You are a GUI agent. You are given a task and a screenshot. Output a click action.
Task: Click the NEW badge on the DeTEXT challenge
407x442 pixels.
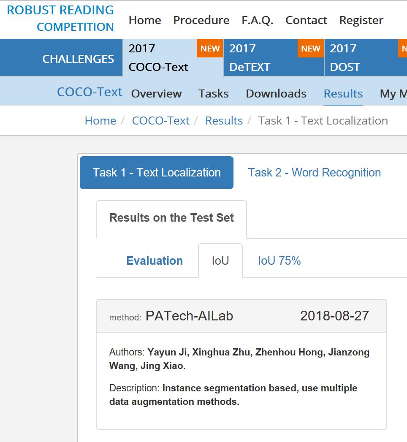click(310, 49)
